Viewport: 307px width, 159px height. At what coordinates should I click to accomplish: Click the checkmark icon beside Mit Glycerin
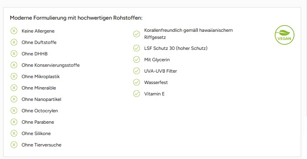[137, 60]
